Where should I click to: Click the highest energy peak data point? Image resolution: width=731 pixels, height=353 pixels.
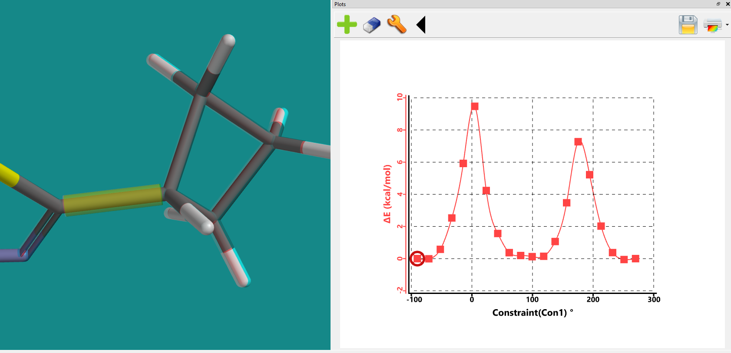click(475, 106)
